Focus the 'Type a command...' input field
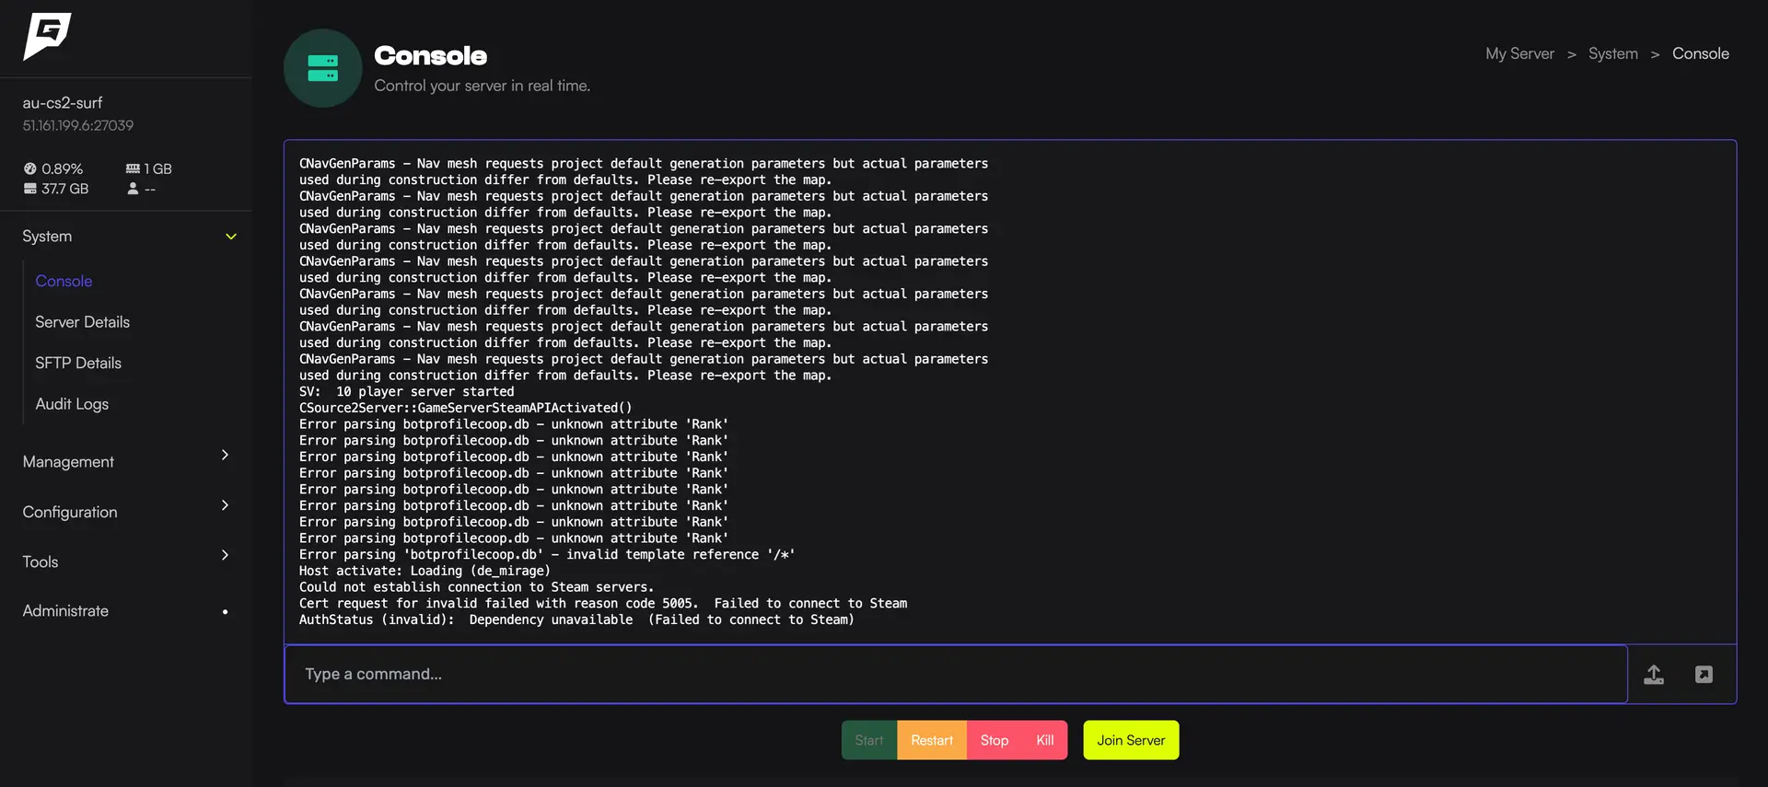 coord(955,675)
